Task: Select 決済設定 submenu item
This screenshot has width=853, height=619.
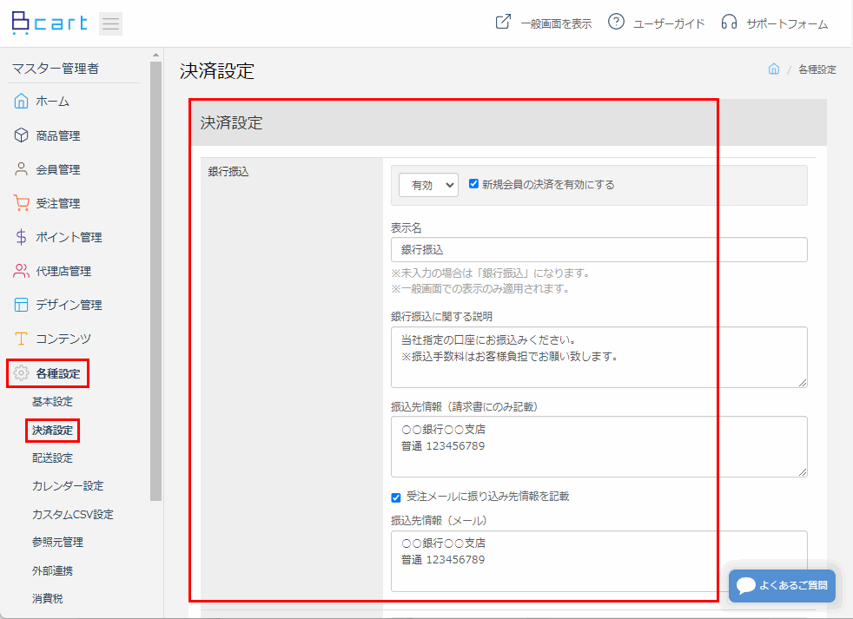Action: pos(52,431)
